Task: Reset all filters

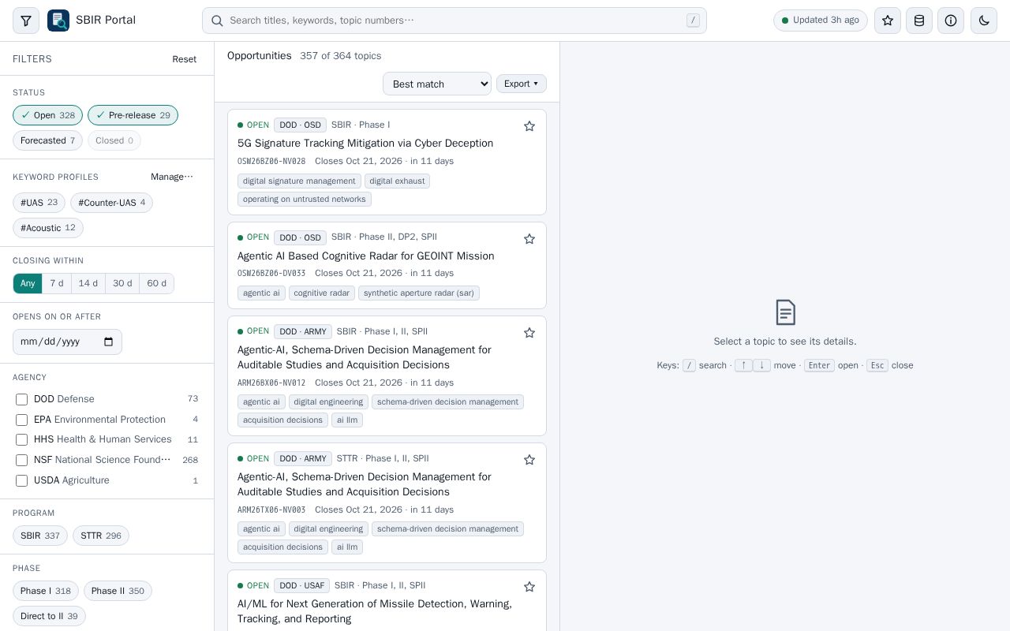Action: click(185, 59)
